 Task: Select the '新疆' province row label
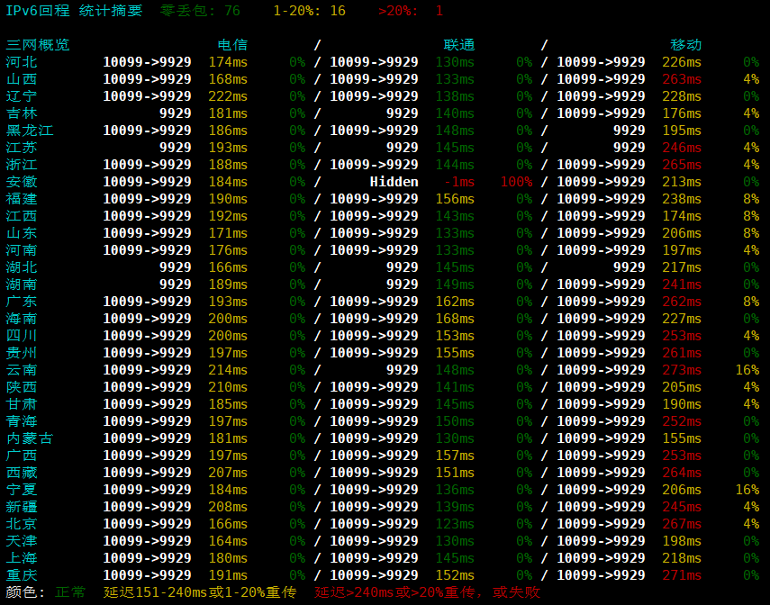click(x=22, y=507)
